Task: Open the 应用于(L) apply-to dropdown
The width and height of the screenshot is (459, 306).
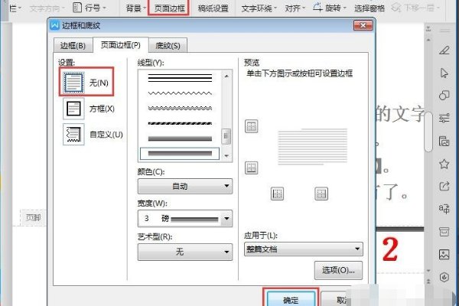Action: point(304,249)
